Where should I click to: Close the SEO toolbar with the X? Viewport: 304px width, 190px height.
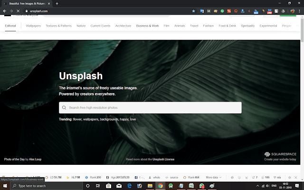tap(295, 177)
